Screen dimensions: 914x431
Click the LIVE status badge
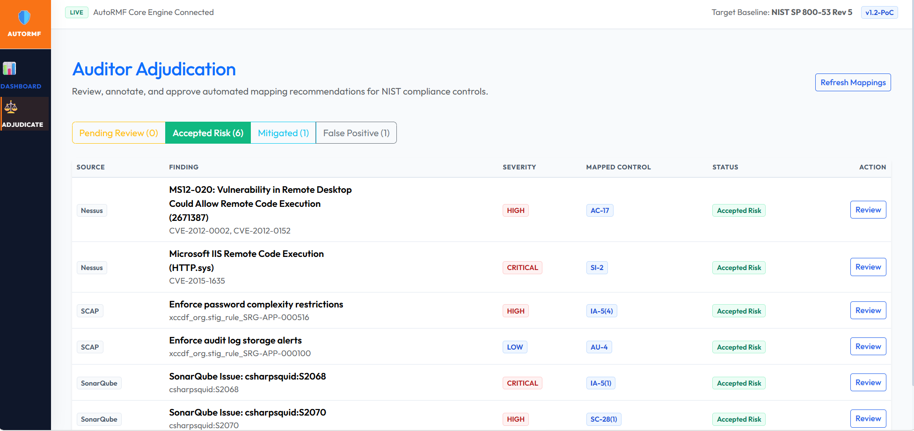click(77, 12)
